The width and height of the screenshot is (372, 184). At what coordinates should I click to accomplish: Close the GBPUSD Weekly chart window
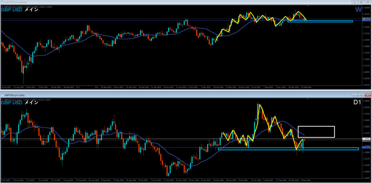[x=367, y=2]
